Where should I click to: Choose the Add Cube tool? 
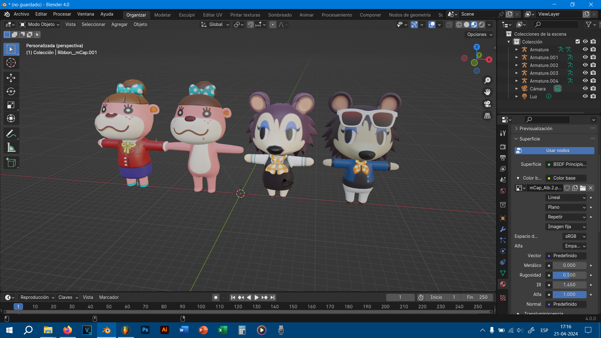[x=11, y=163]
